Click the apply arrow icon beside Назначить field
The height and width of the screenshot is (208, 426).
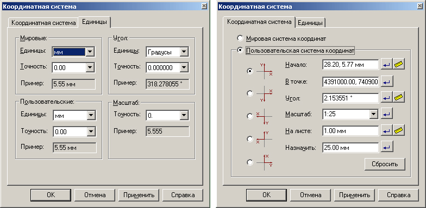click(386, 148)
